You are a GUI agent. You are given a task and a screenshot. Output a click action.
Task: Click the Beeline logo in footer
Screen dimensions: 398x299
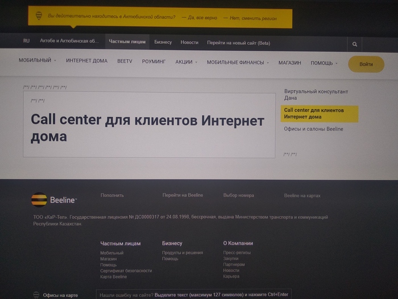point(54,200)
